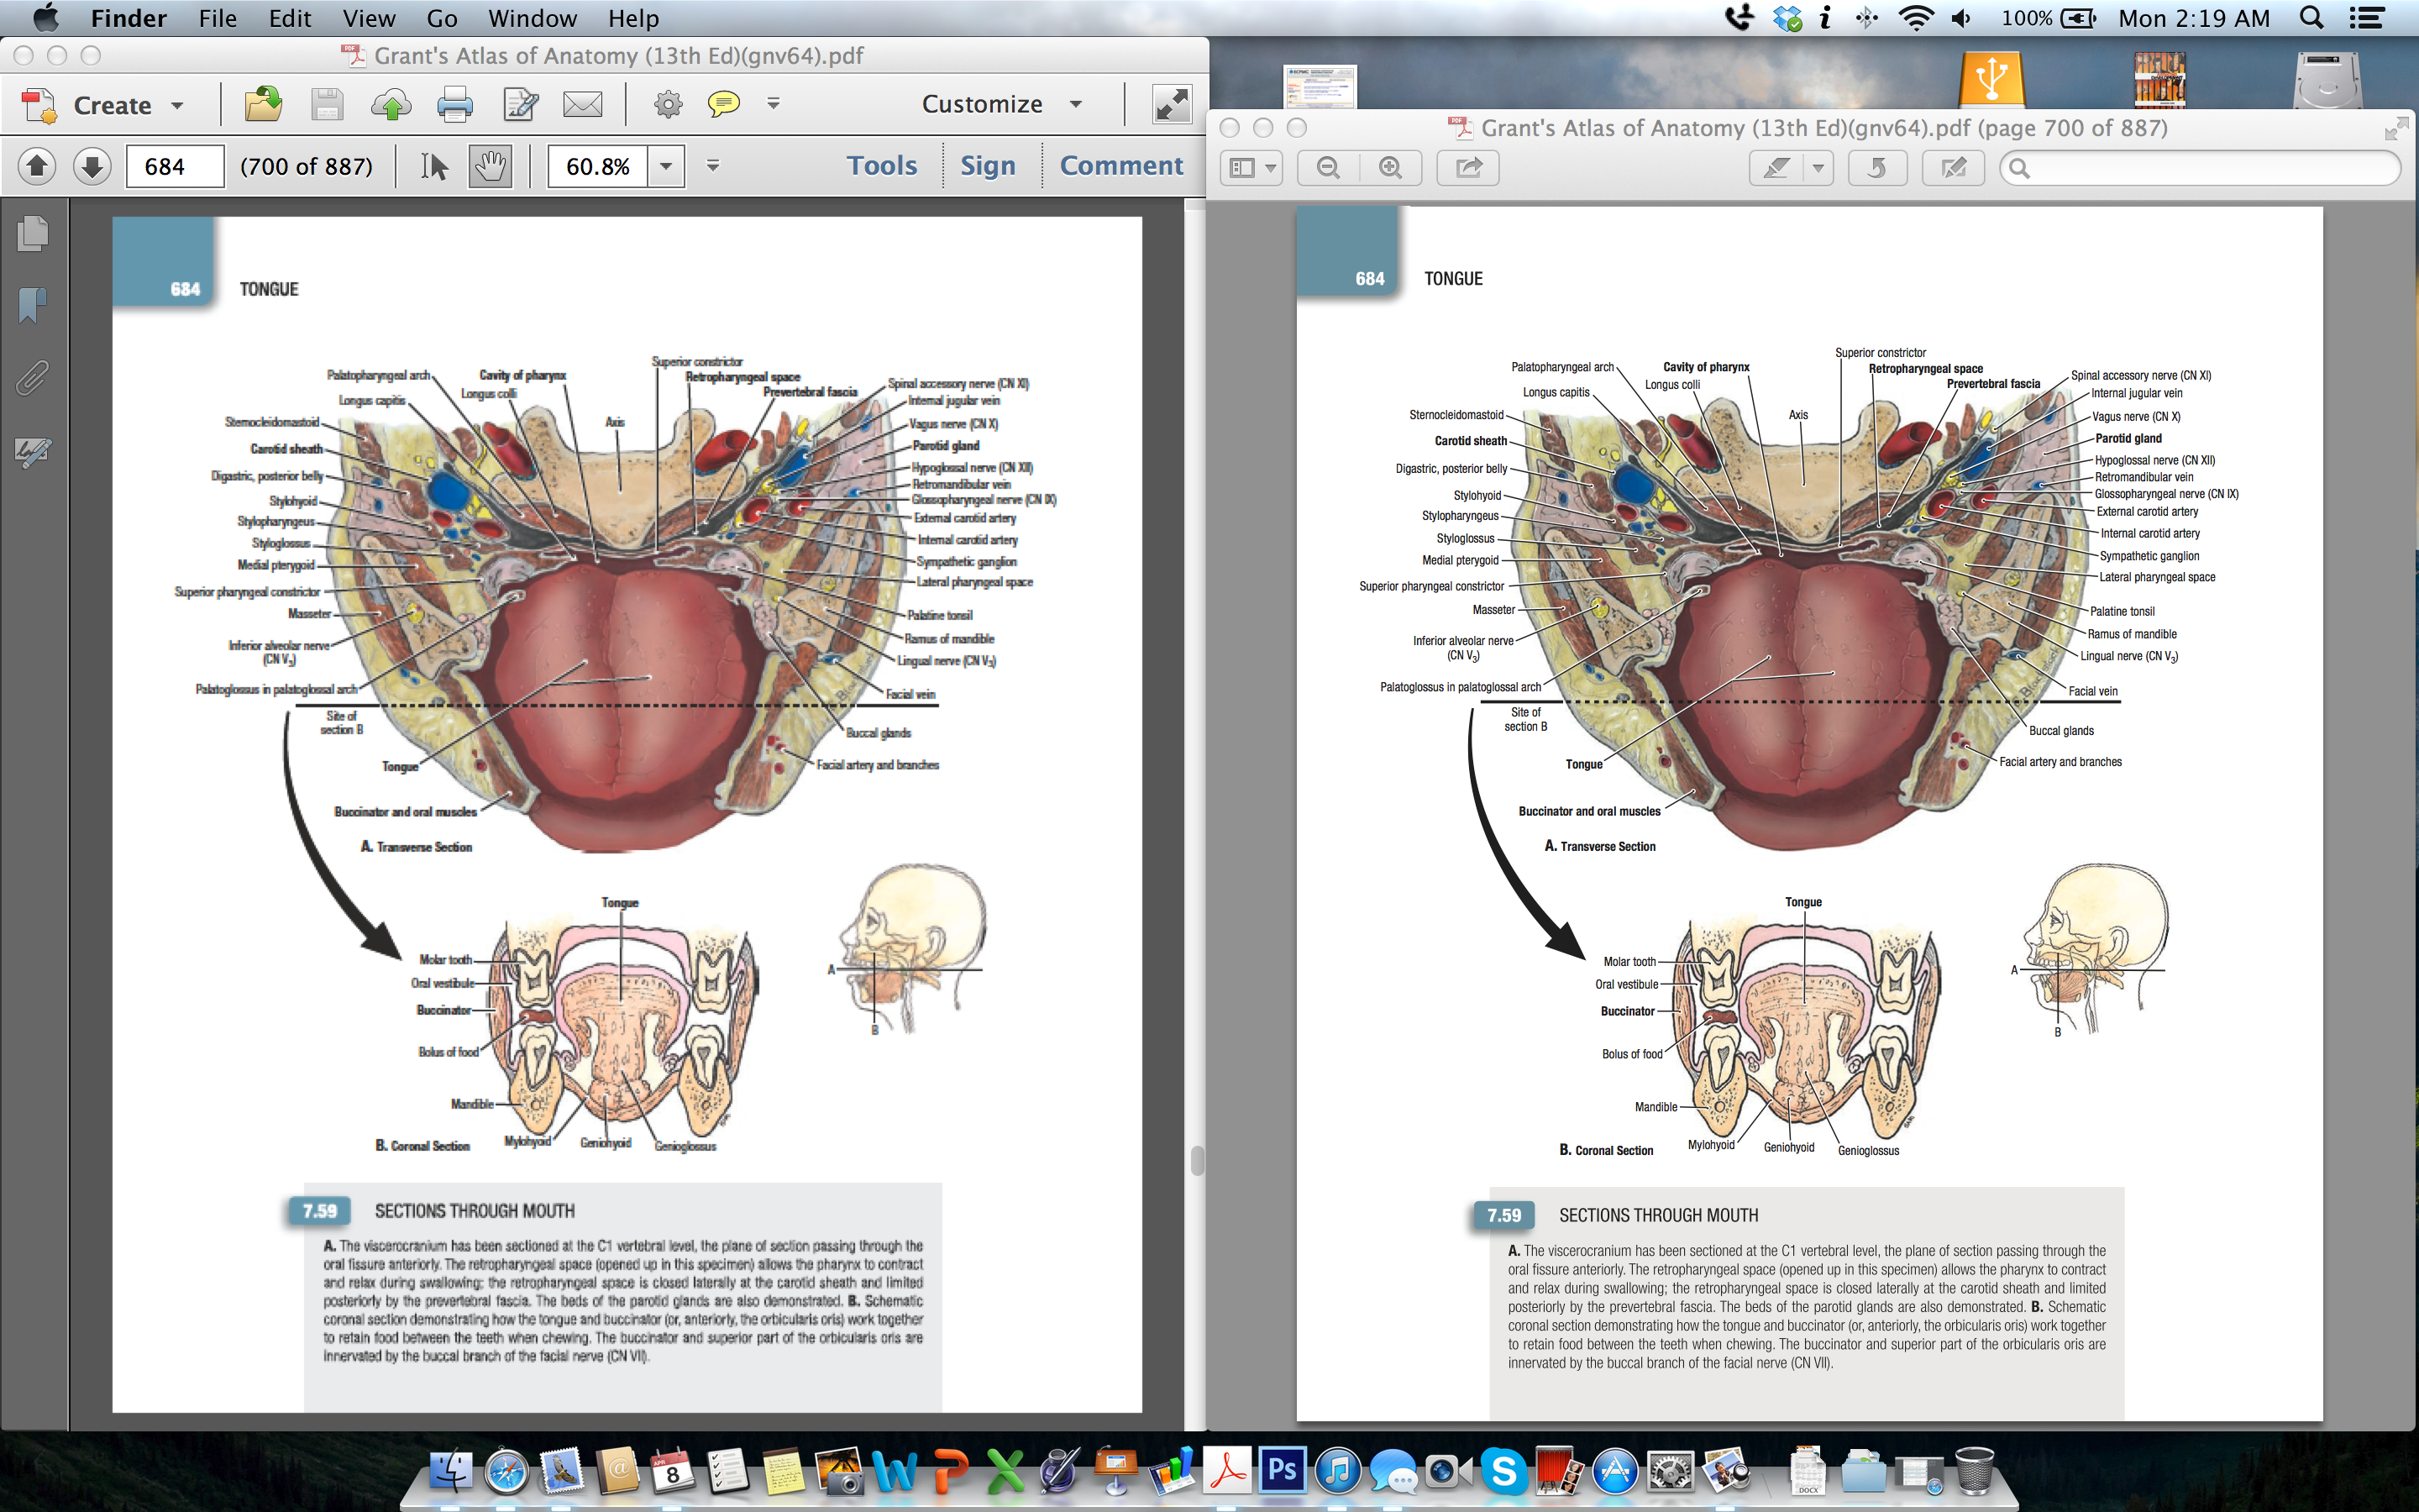This screenshot has height=1512, width=2419.
Task: Click the clock Mon 2:19 AM
Action: (x=2193, y=18)
